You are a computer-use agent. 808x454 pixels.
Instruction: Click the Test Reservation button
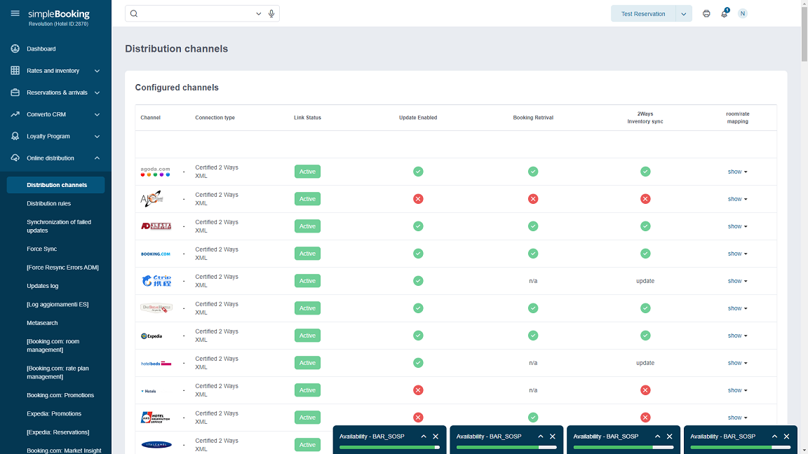pyautogui.click(x=643, y=13)
